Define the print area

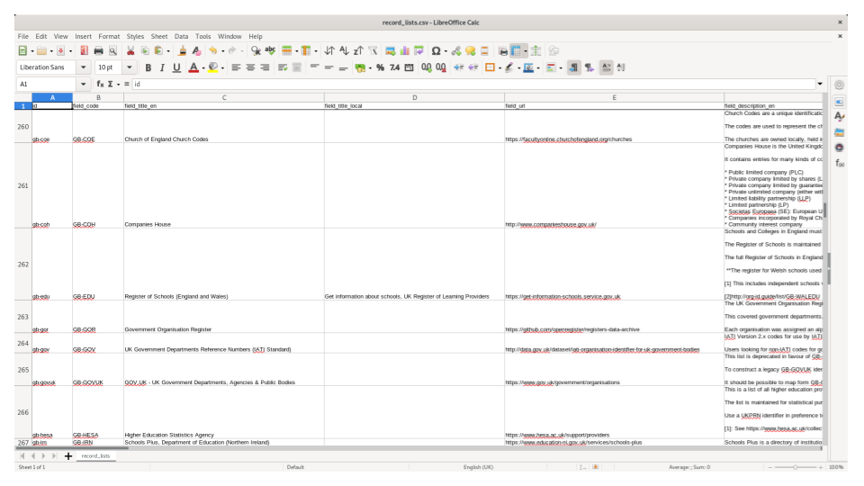point(502,50)
